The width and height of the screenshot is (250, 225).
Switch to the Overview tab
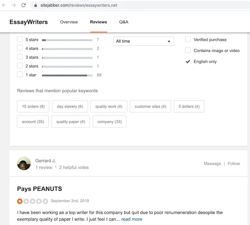69,22
